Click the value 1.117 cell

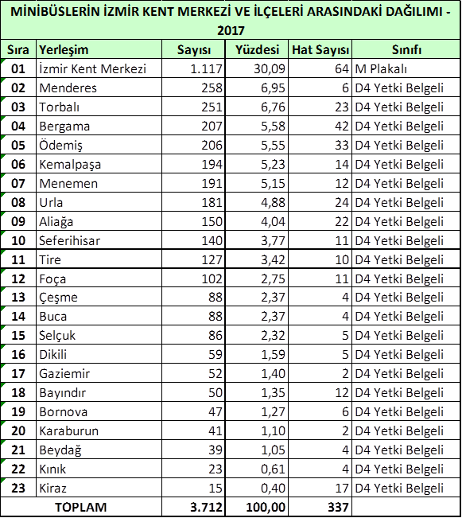click(193, 68)
